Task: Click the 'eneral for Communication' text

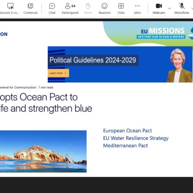Action: point(18,87)
